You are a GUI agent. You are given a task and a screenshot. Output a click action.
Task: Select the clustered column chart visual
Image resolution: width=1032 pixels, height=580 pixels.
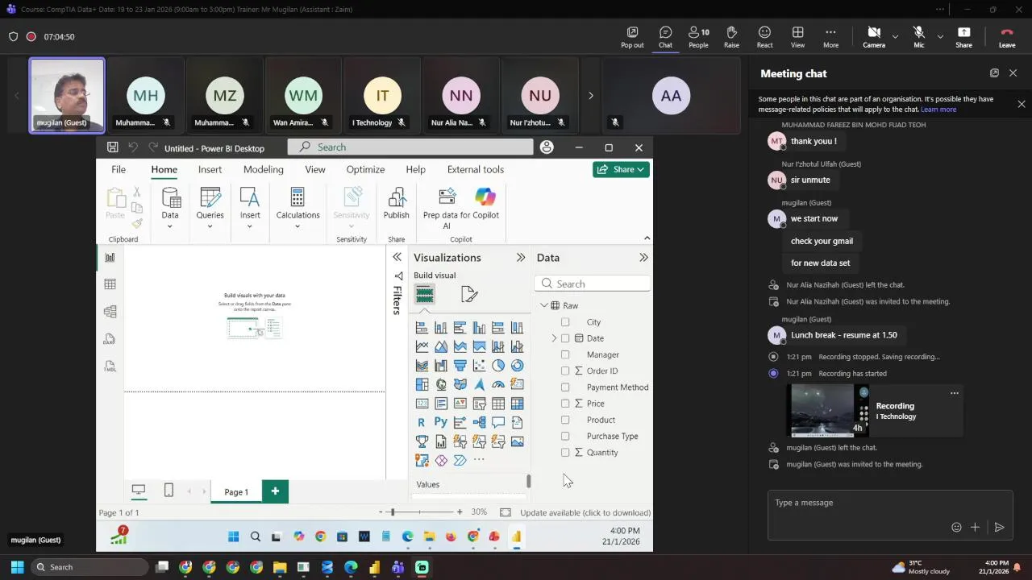pos(479,327)
